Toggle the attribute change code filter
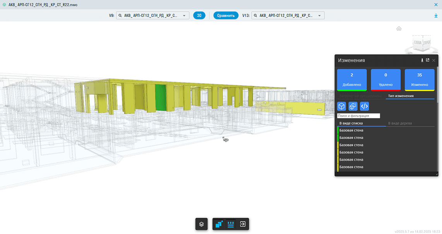The width and height of the screenshot is (442, 234). coord(364,106)
